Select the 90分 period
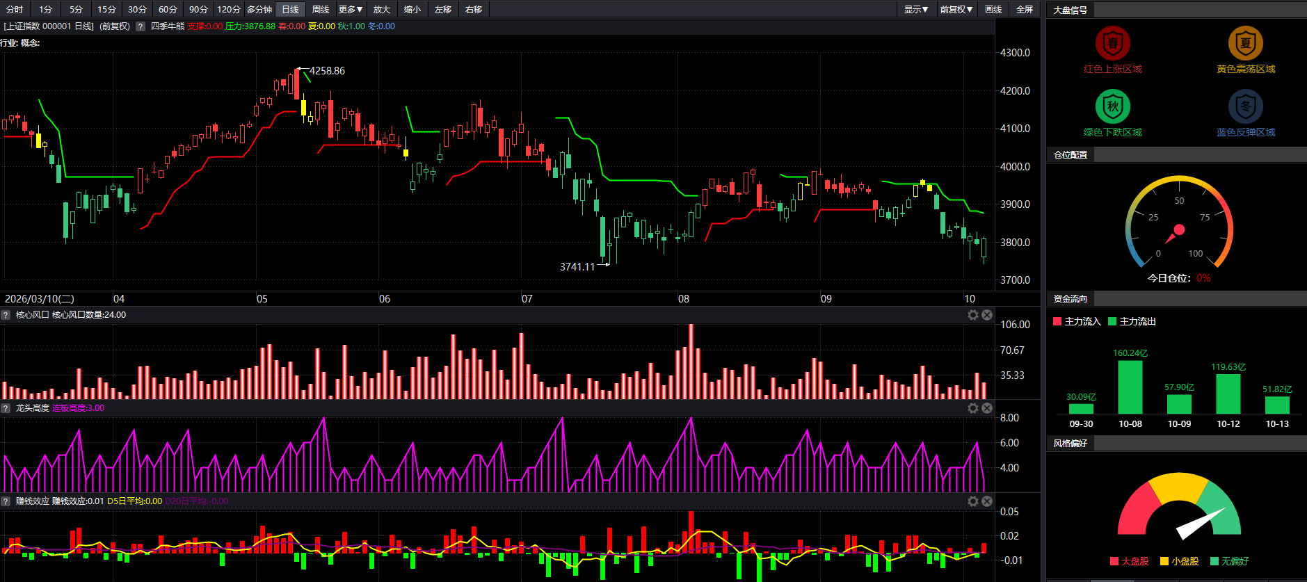1307x582 pixels. click(198, 9)
